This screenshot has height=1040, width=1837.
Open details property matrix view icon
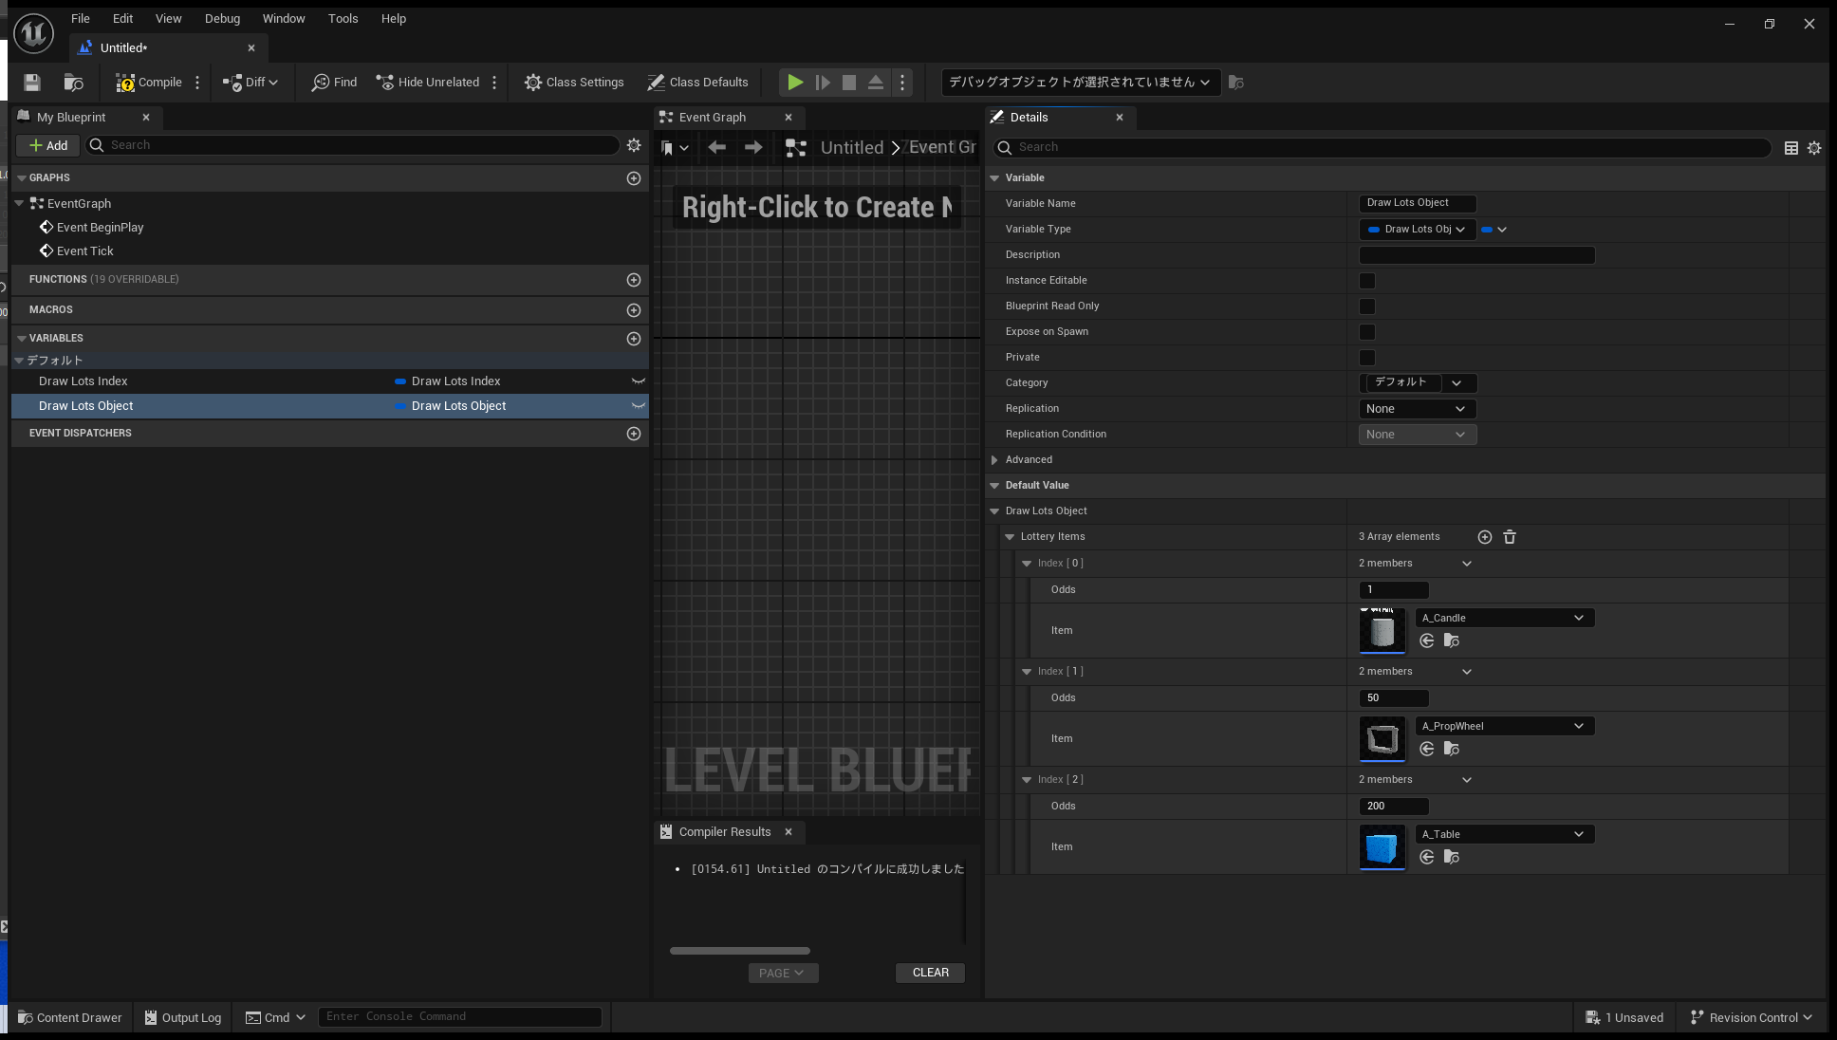pos(1791,148)
